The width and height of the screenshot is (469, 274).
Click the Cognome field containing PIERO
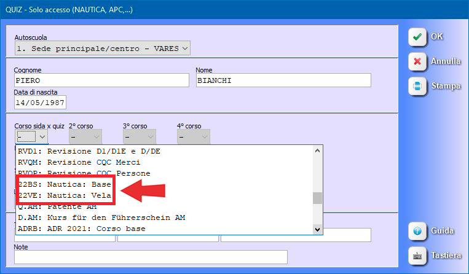tap(101, 80)
